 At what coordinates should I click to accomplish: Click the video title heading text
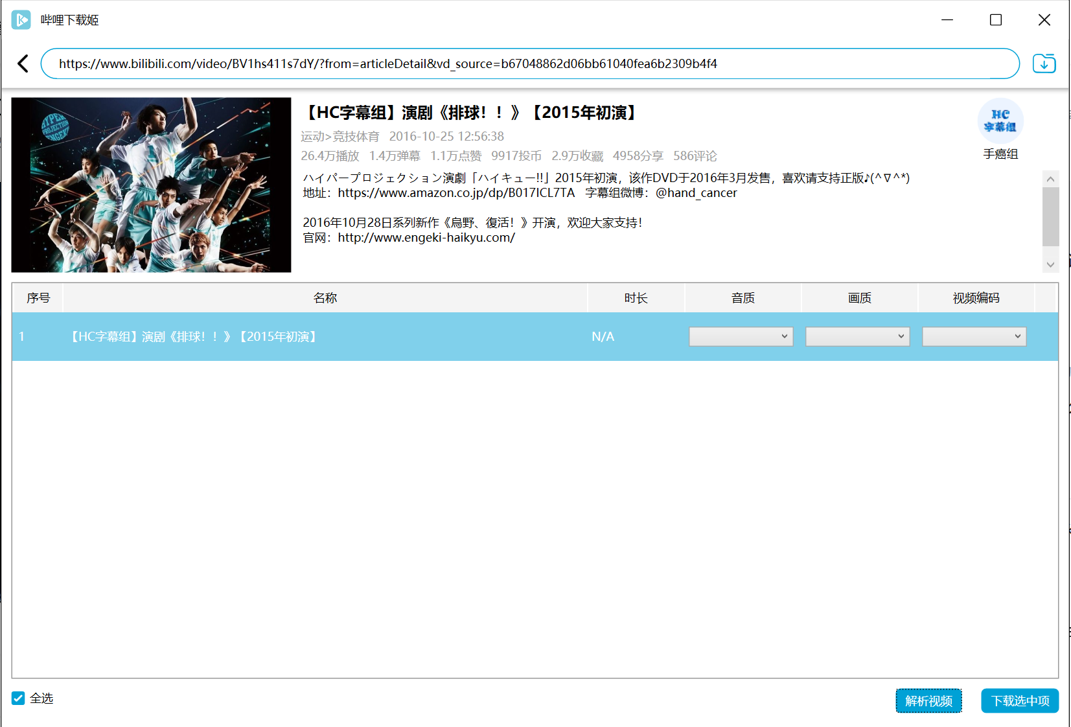[x=471, y=113]
